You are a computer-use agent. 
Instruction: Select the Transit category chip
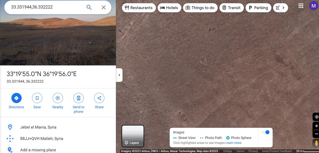[231, 8]
